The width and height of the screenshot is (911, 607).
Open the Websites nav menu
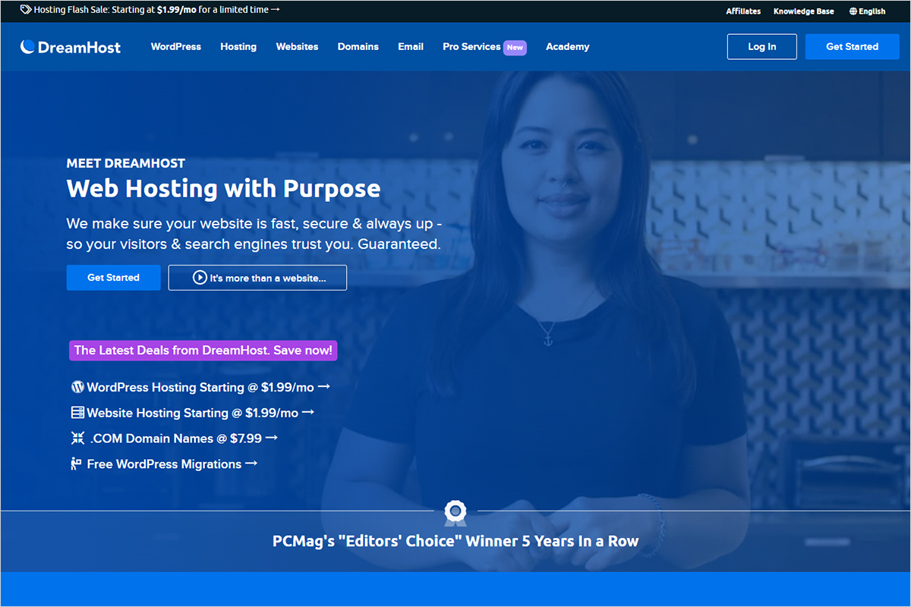click(x=297, y=46)
